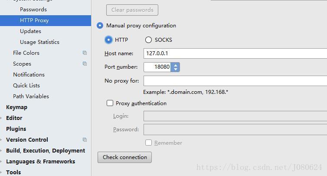This screenshot has width=327, height=176.
Task: Click the project-level icon beside Version Control
Action: click(x=85, y=140)
